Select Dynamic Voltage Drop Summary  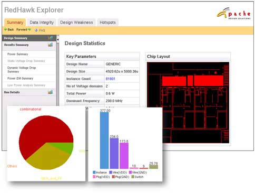[22, 70]
